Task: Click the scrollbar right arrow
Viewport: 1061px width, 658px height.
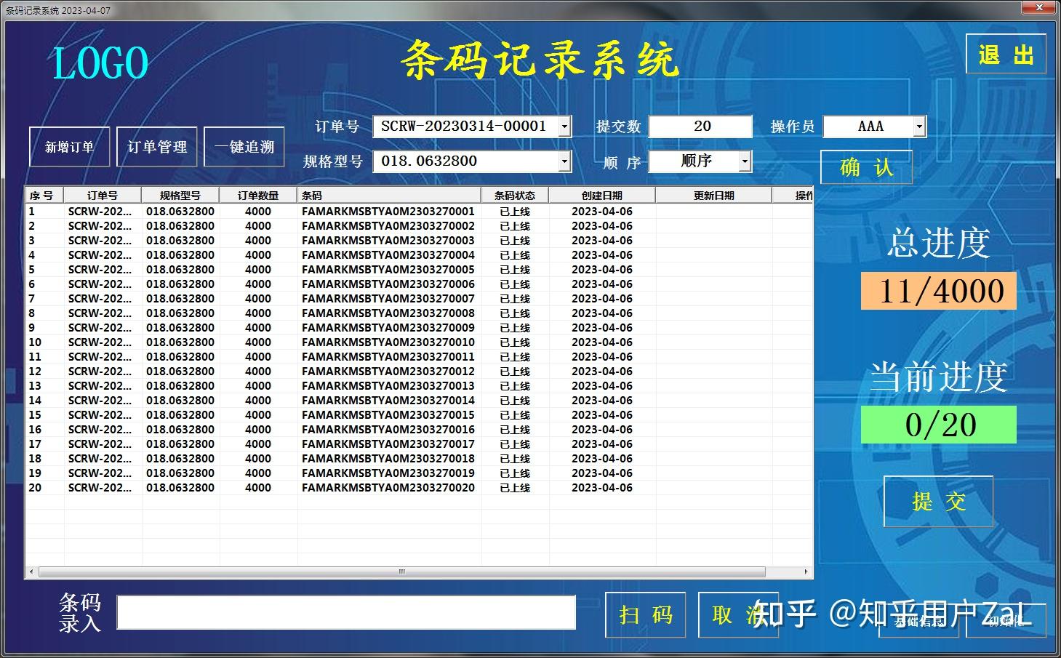Action: point(806,571)
